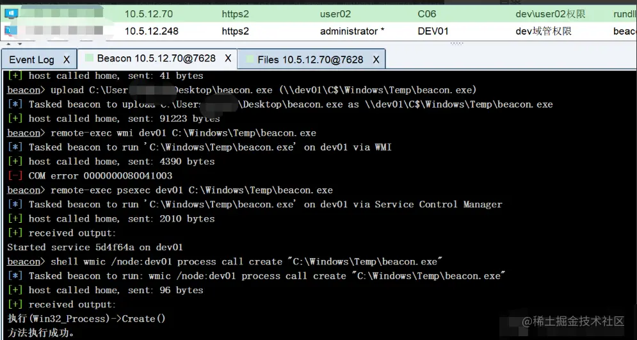Screen dimensions: 637x340
Task: Click the COM error 0000000080041003 line
Action: point(90,176)
